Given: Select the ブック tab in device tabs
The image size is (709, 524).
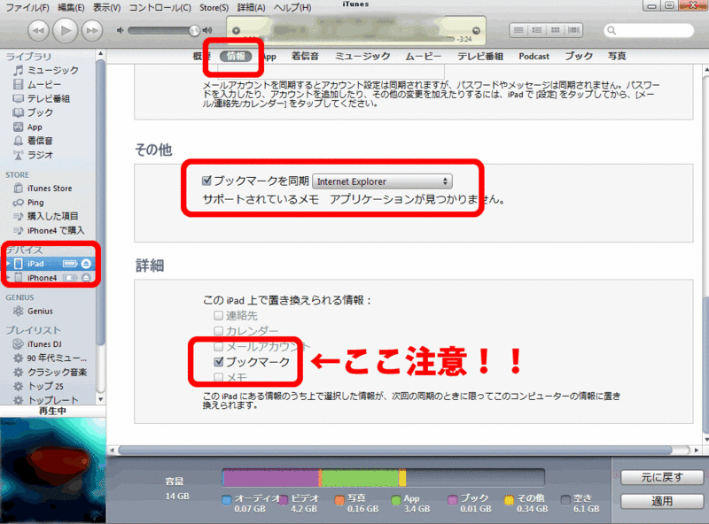Looking at the screenshot, I should click(579, 56).
